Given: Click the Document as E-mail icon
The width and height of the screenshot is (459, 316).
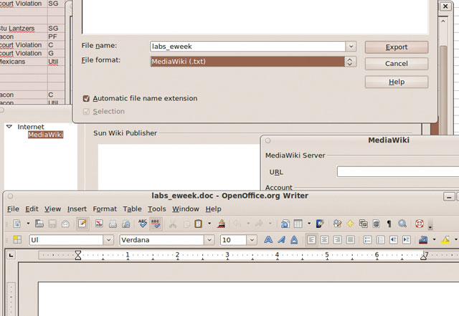Looking at the screenshot, I should point(65,224).
